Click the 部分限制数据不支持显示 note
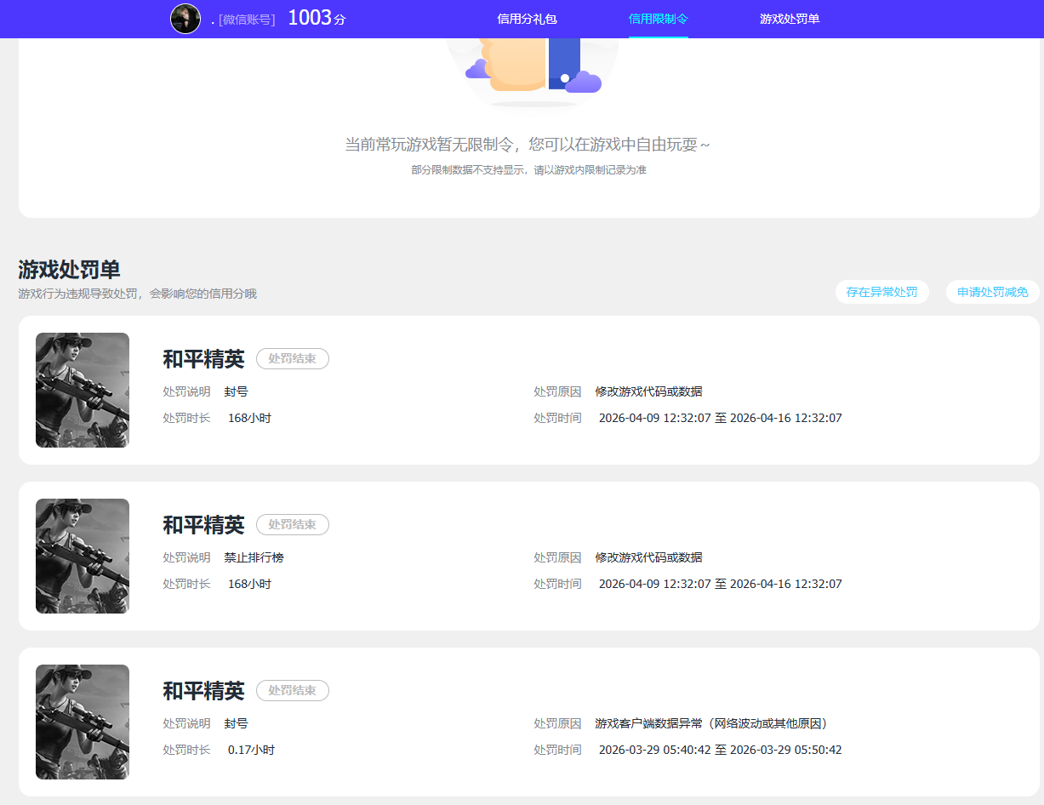 pyautogui.click(x=528, y=170)
